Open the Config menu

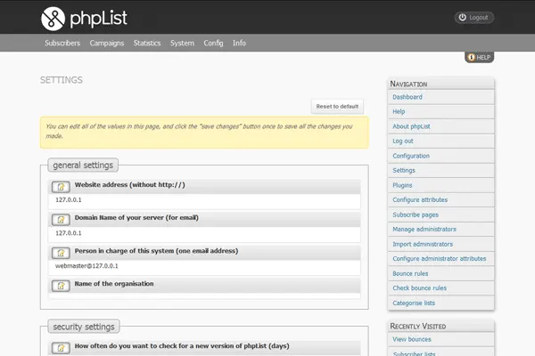click(x=213, y=43)
